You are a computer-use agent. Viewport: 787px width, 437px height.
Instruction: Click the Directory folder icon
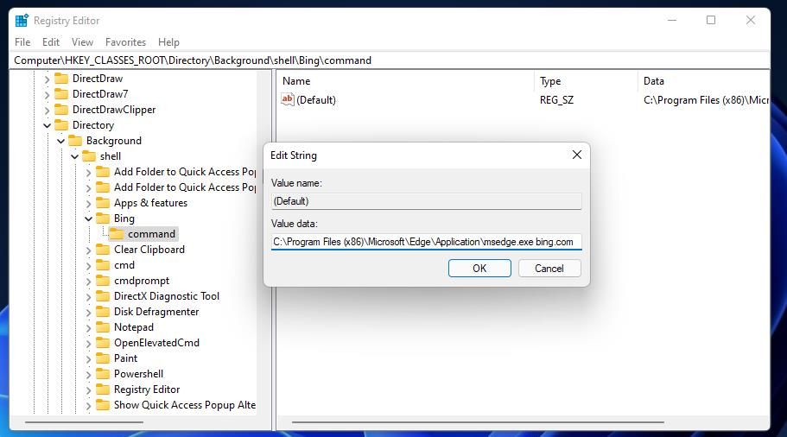[x=61, y=125]
